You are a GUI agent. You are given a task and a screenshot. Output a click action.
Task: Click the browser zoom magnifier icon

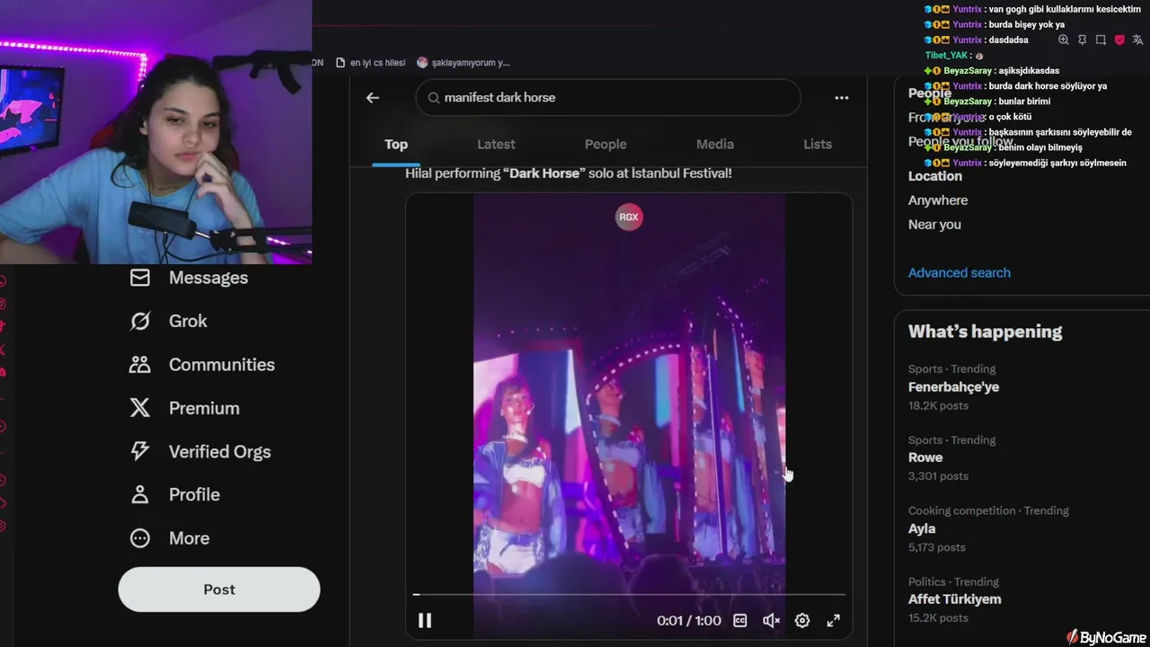1064,40
